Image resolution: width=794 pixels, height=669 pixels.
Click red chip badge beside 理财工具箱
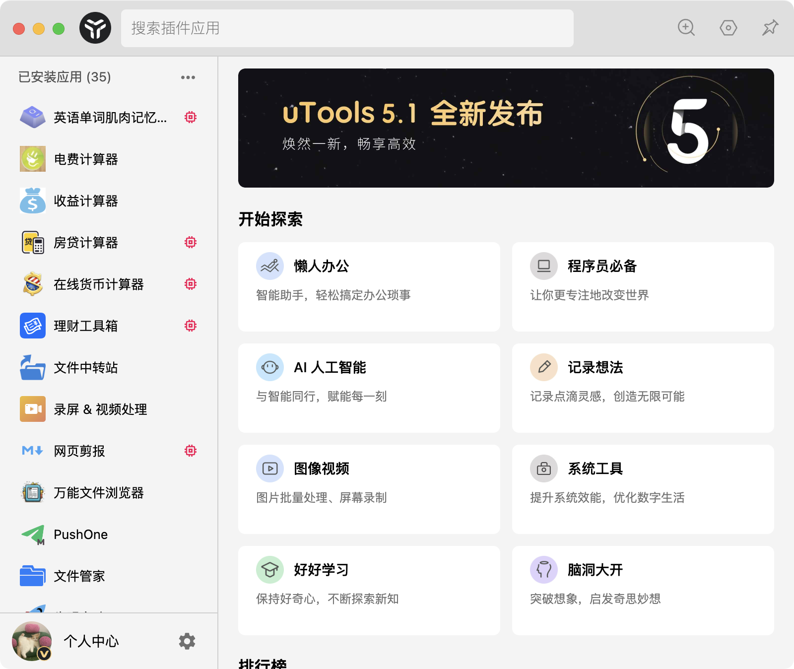(x=191, y=326)
